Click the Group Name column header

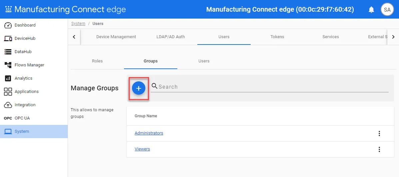pyautogui.click(x=146, y=116)
